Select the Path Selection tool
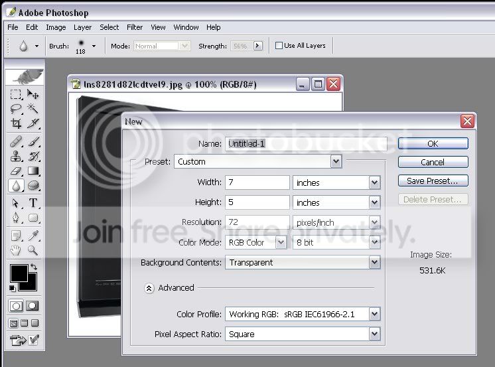Image resolution: width=495 pixels, height=367 pixels. pos(16,203)
